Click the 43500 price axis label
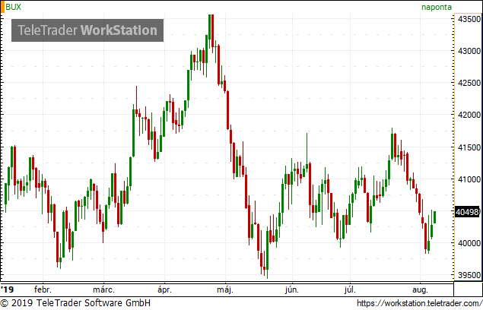 pyautogui.click(x=469, y=19)
